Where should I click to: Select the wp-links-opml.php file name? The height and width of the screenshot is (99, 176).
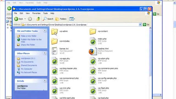click(67, 98)
